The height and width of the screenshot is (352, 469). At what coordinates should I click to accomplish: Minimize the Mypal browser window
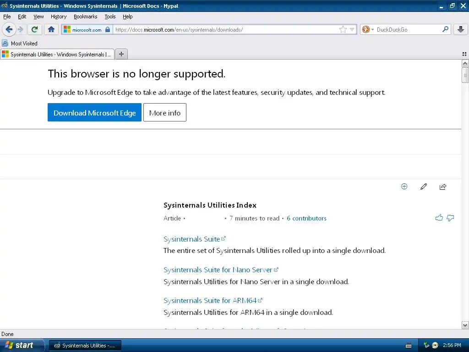[x=441, y=6]
